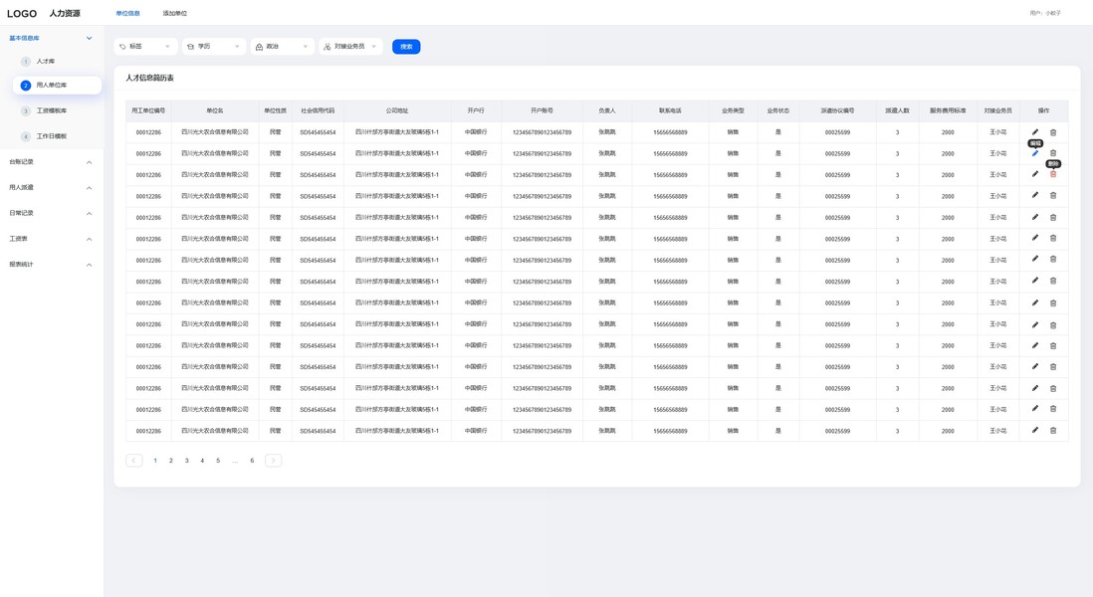This screenshot has width=1093, height=597.
Task: Open the 政治 filter dropdown
Action: click(283, 47)
